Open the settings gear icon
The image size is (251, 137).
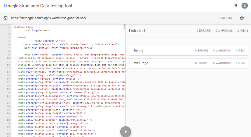242,18
